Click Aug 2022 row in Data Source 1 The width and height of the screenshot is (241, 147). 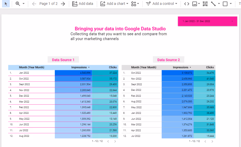[x=63, y=136]
